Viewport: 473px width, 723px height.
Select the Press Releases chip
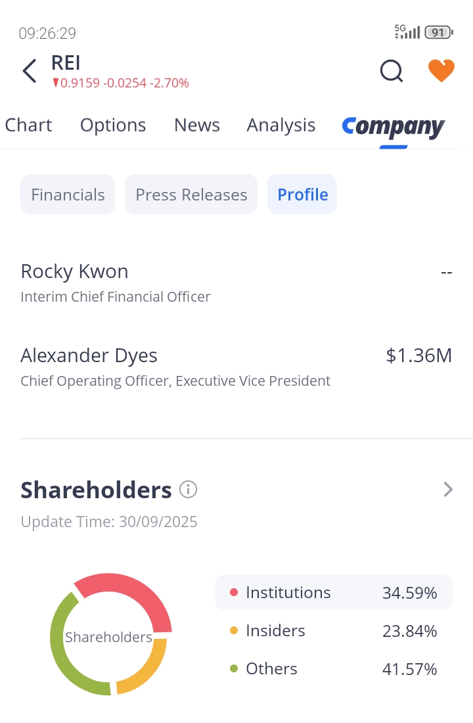click(191, 195)
